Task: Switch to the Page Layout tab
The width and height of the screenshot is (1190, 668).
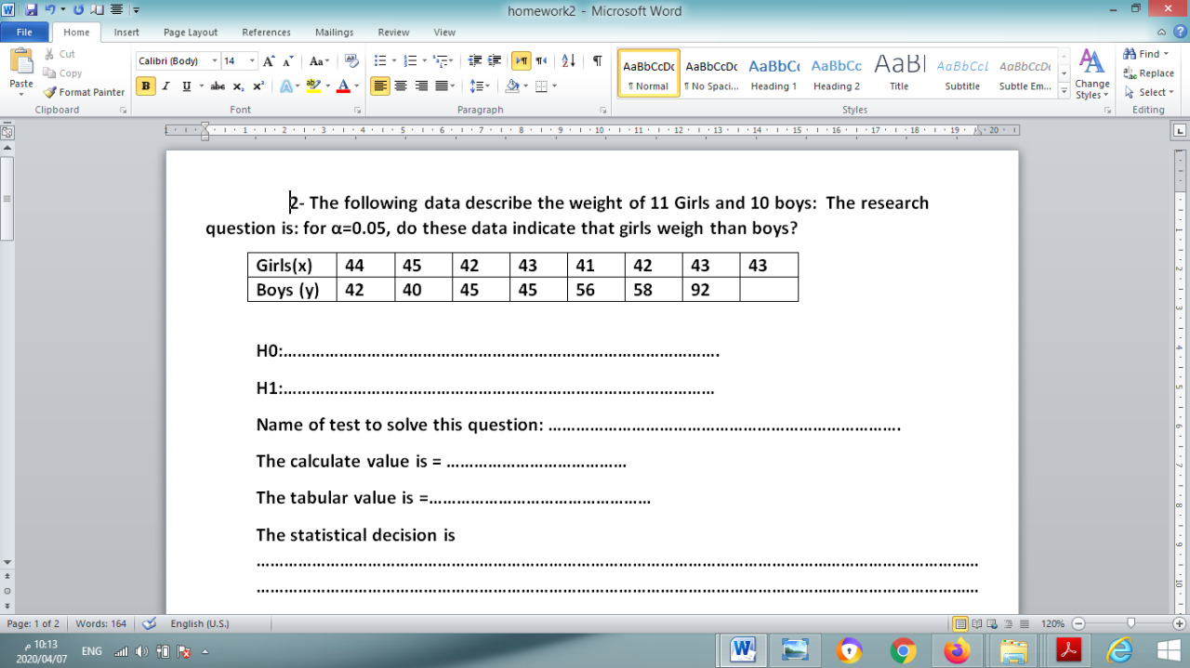Action: coord(190,31)
